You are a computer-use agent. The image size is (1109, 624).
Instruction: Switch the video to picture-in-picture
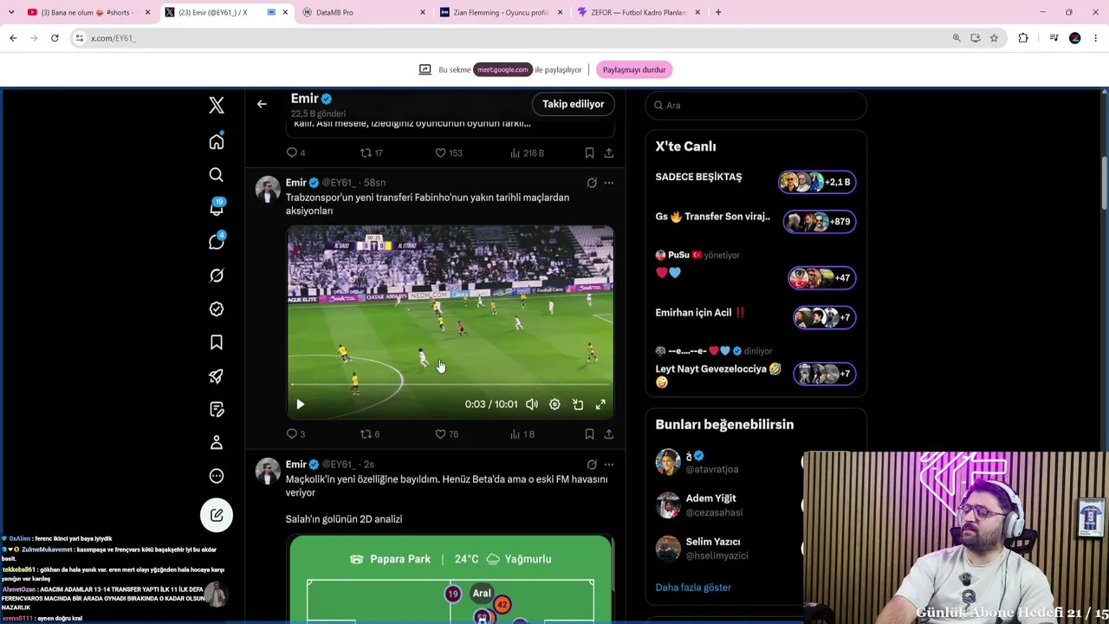coord(578,405)
